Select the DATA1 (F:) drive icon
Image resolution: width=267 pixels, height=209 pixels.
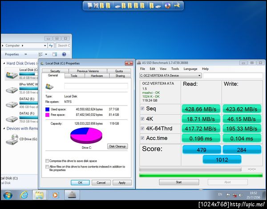12,118
